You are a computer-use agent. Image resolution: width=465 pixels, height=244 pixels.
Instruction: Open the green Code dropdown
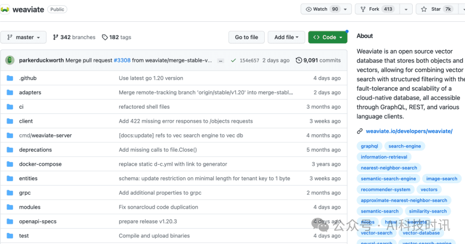tap(327, 37)
